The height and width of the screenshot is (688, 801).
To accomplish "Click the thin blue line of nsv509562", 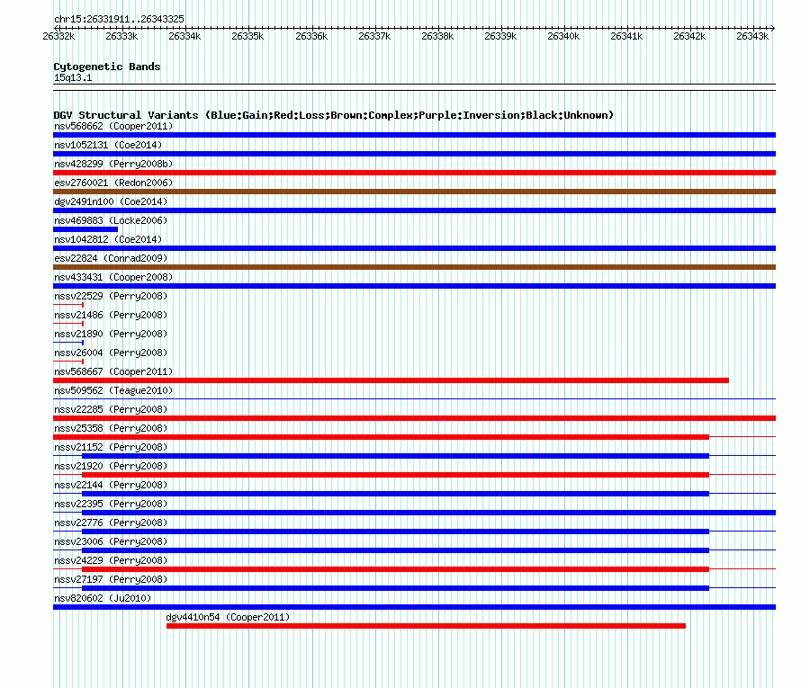I will [414, 398].
